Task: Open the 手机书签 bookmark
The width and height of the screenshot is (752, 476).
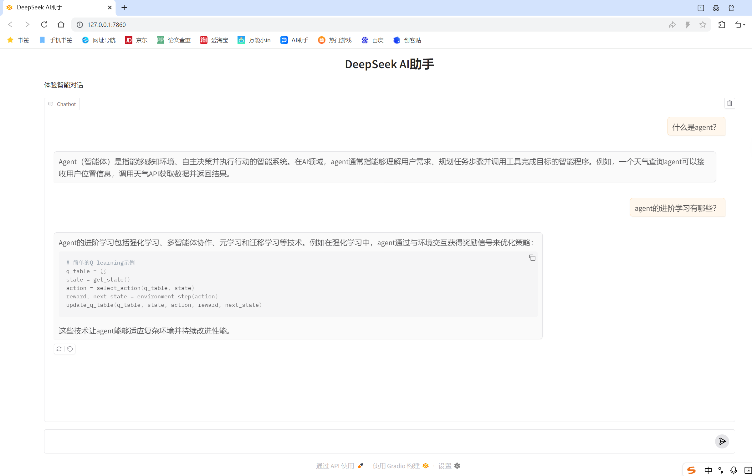Action: (x=56, y=40)
